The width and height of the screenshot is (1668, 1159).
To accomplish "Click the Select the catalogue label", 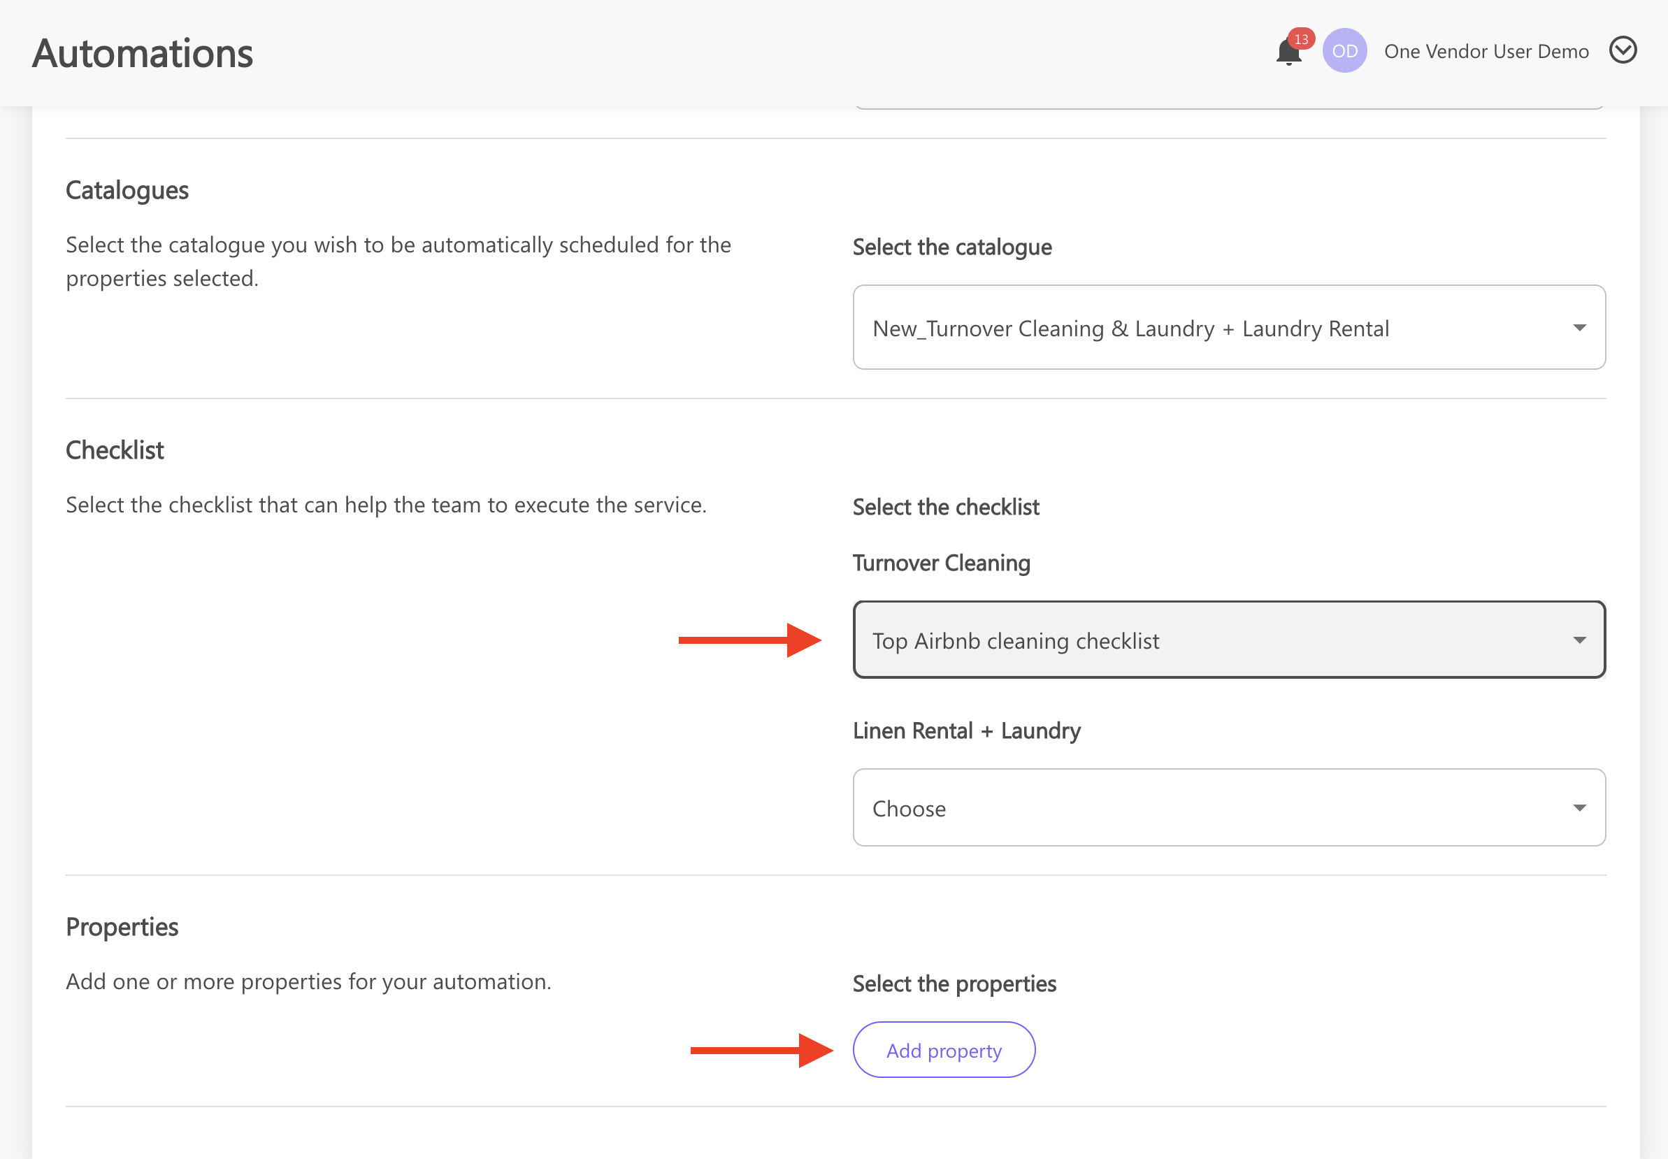I will click(x=952, y=247).
